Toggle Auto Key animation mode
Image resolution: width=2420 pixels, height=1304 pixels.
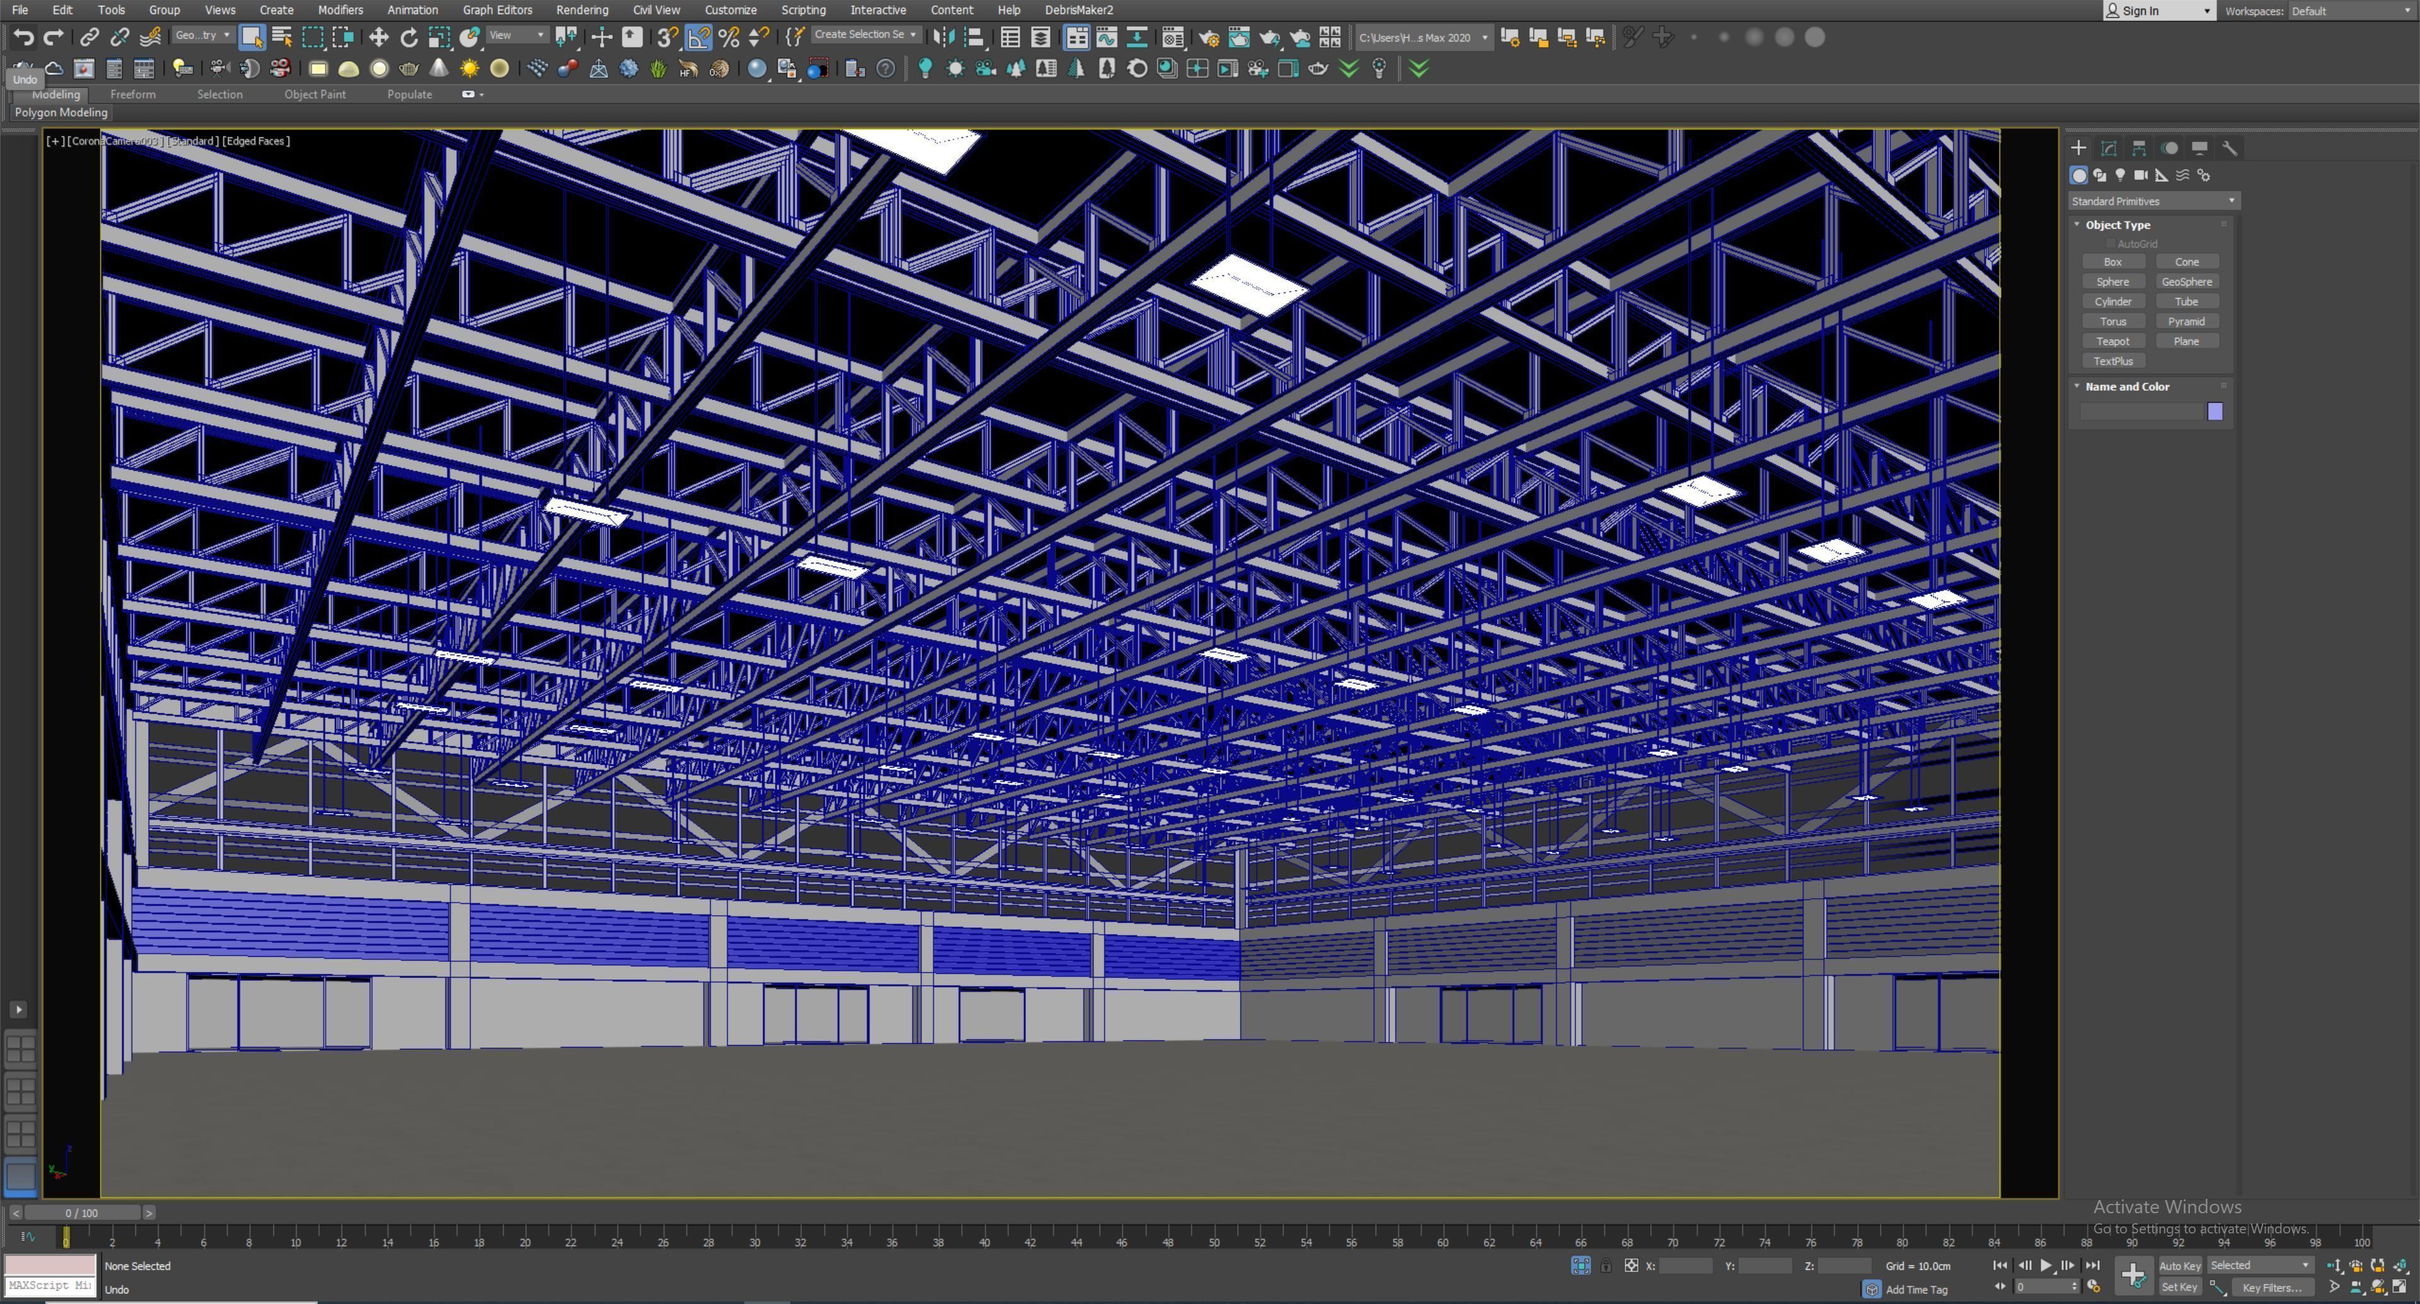[x=2179, y=1266]
